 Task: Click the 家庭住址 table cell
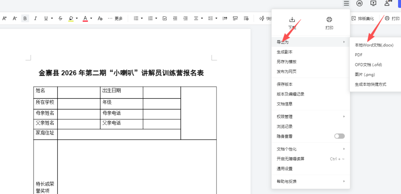coord(45,135)
